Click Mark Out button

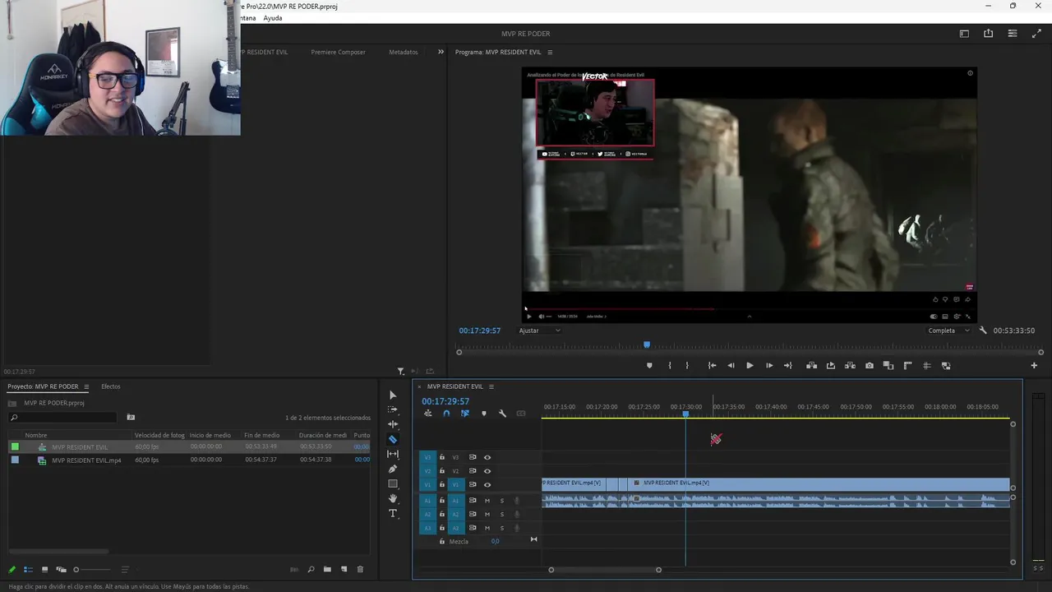click(687, 366)
